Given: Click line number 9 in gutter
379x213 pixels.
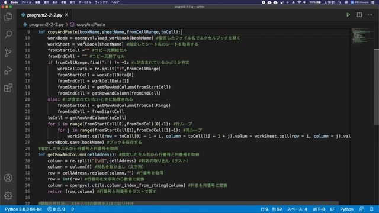Looking at the screenshot, I should pos(28,32).
